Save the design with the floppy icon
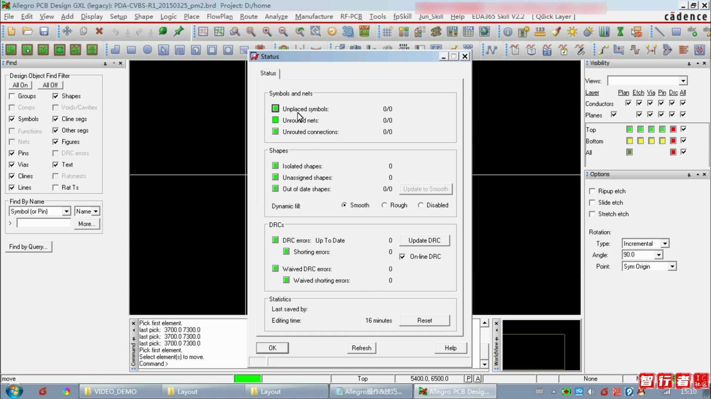The height and width of the screenshot is (399, 711). [x=44, y=31]
